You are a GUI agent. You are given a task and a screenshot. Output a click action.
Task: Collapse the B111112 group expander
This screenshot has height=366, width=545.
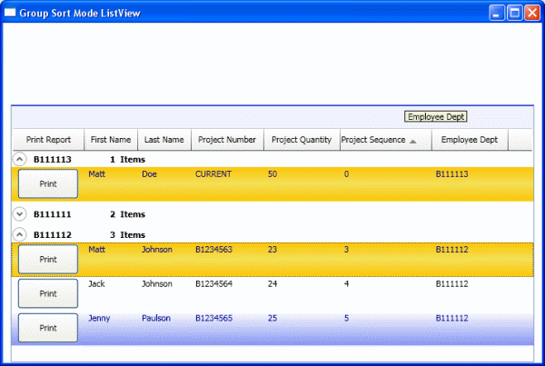click(20, 234)
